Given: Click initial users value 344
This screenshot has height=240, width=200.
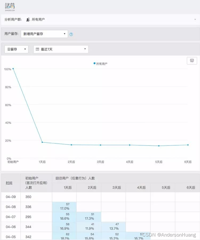Looking at the screenshot, I should pyautogui.click(x=28, y=227).
